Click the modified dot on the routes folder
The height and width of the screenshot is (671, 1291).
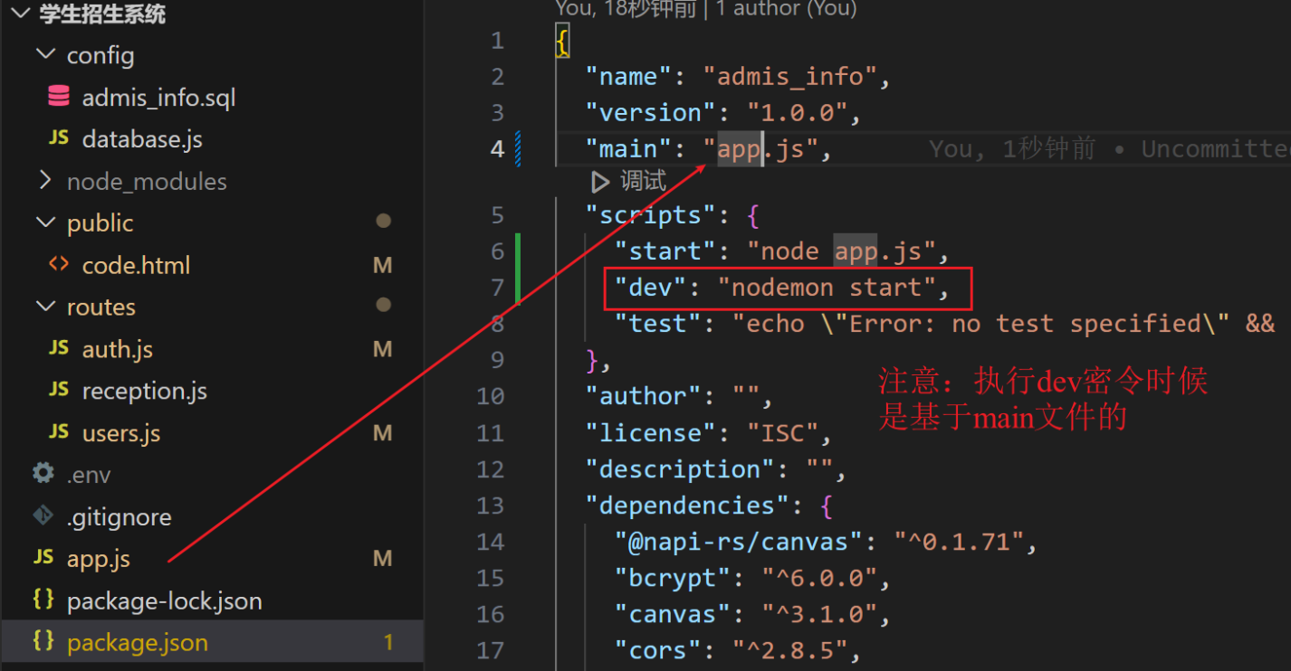point(384,305)
